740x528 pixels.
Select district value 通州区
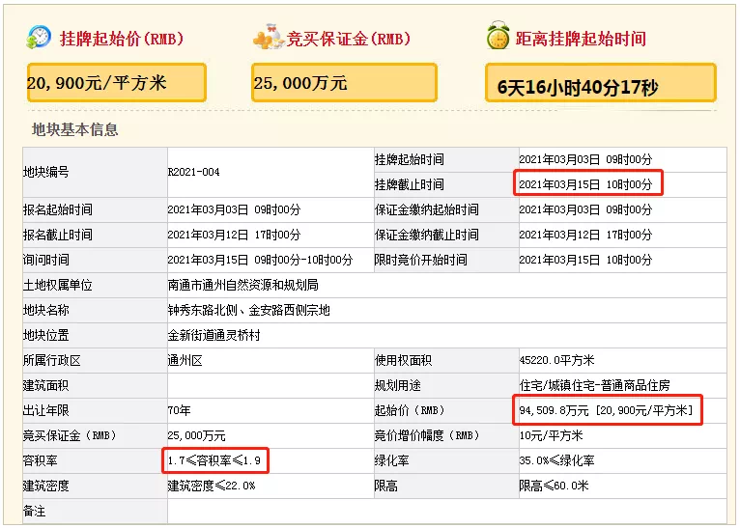tap(185, 361)
